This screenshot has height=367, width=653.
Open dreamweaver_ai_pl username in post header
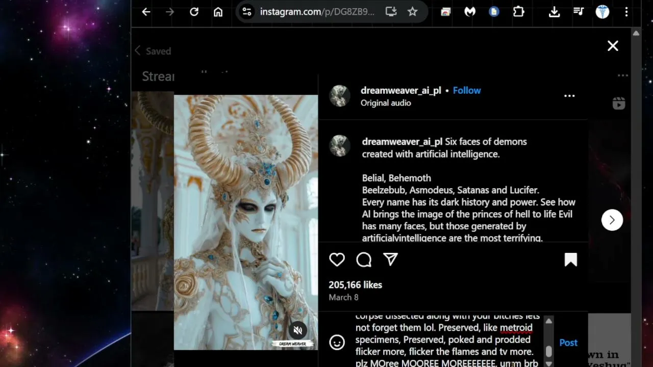point(401,90)
